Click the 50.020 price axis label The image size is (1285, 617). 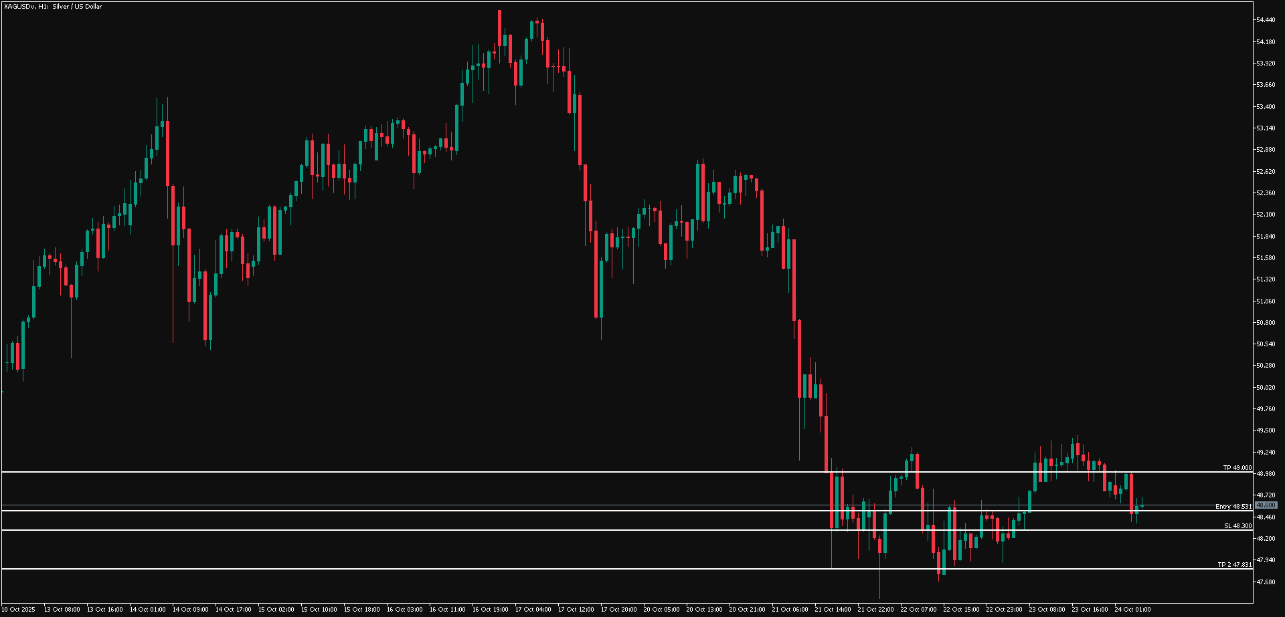tap(1265, 387)
